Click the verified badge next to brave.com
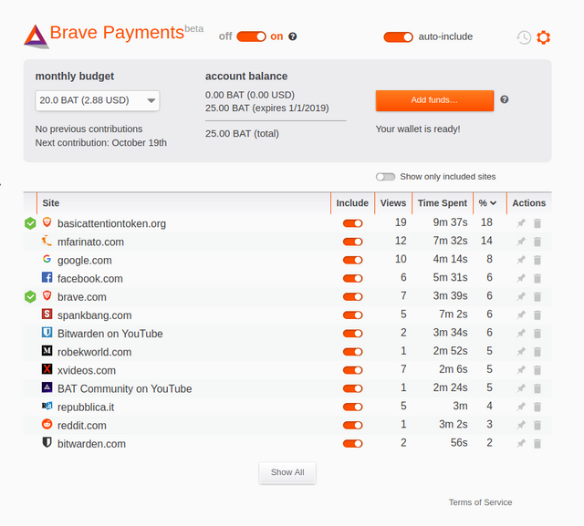The height and width of the screenshot is (526, 584). (x=30, y=296)
